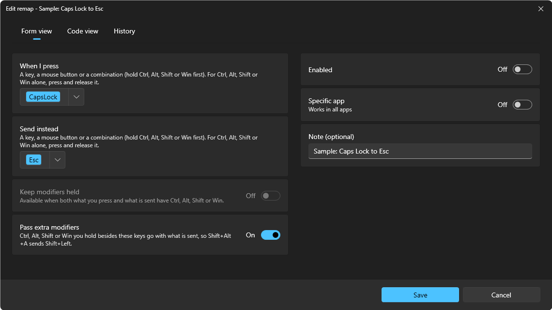
Task: Click the "Keep modifiers held" label
Action: 49,192
